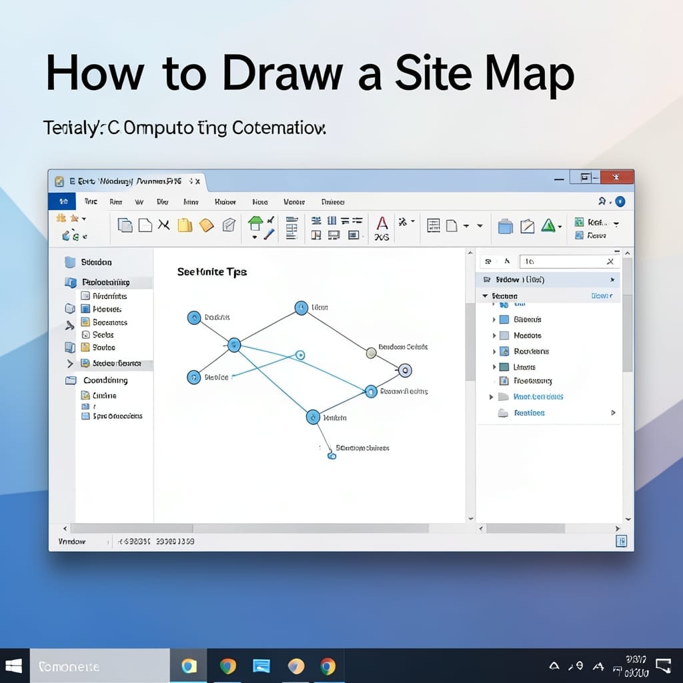
Task: Click the round blue profile icon at top right
Action: (x=620, y=201)
